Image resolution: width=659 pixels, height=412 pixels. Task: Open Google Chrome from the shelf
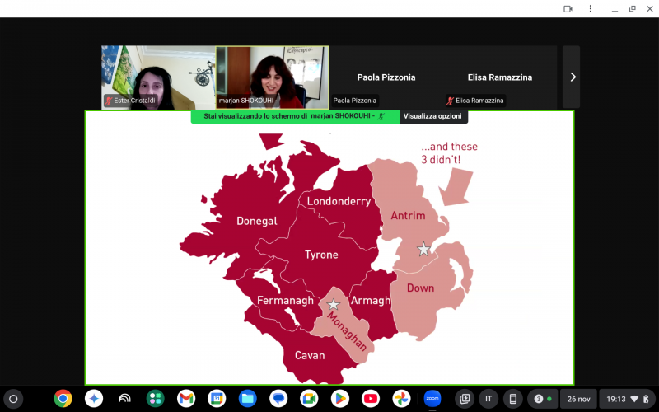63,399
